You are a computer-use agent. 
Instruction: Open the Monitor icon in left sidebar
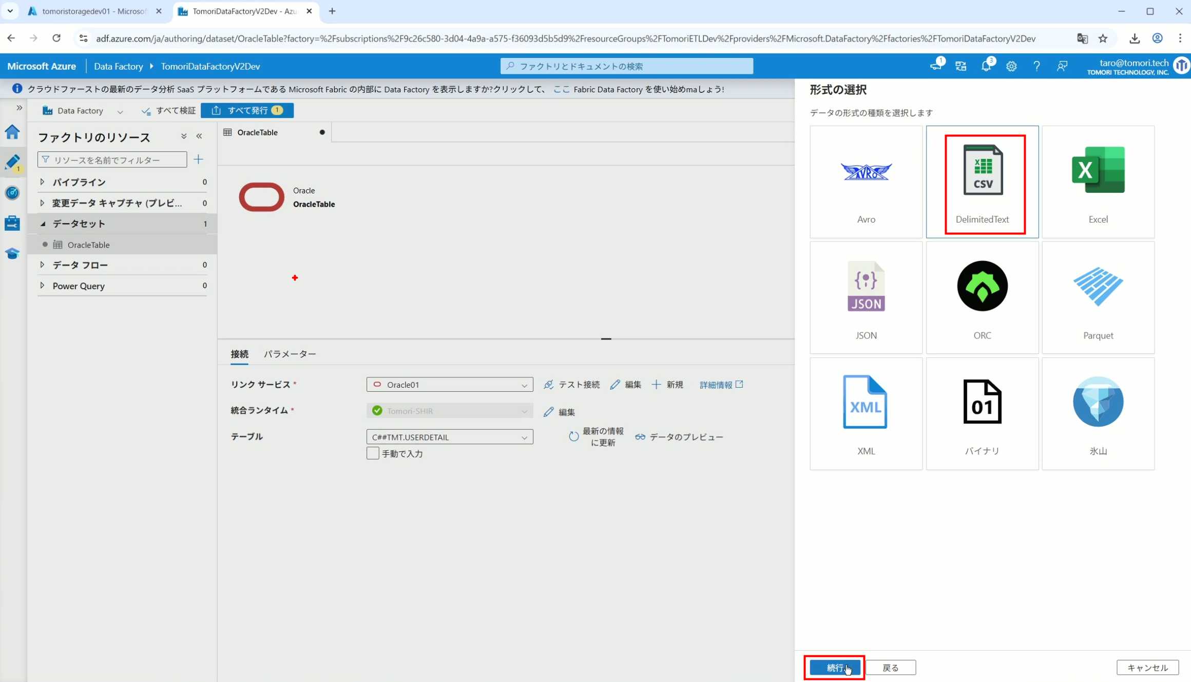click(12, 193)
